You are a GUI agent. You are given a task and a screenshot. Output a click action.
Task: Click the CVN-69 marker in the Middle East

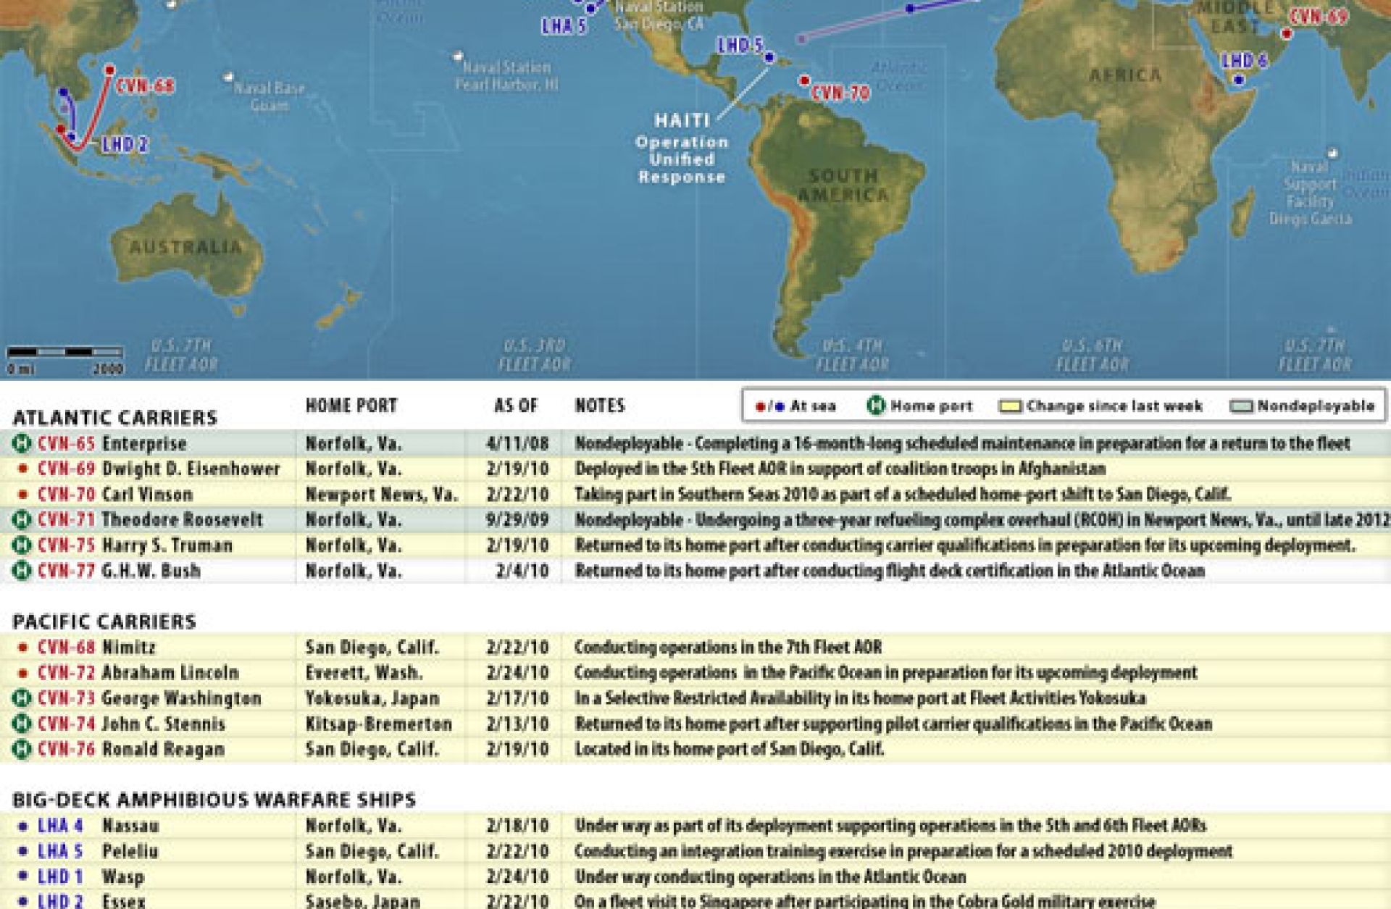click(x=1287, y=34)
